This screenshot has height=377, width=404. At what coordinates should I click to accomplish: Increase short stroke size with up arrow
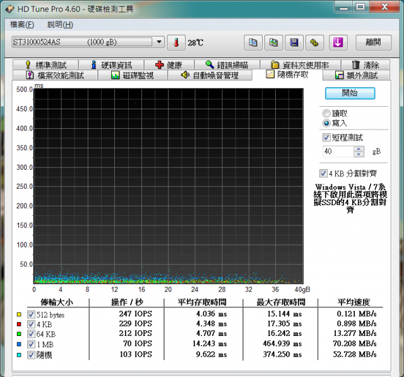pyautogui.click(x=359, y=148)
